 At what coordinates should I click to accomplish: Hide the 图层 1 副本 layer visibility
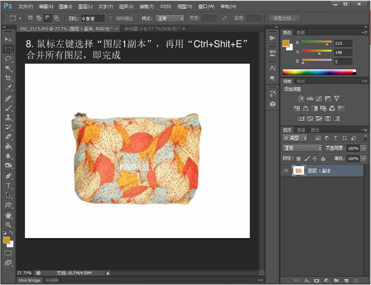click(286, 171)
